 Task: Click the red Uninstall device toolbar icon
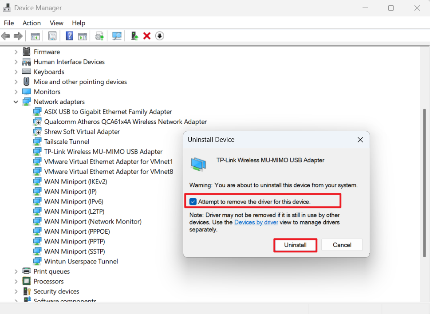147,35
